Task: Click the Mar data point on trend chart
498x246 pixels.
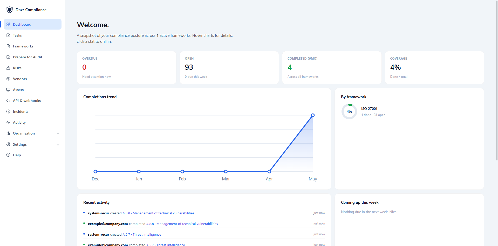Action: tap(226, 172)
